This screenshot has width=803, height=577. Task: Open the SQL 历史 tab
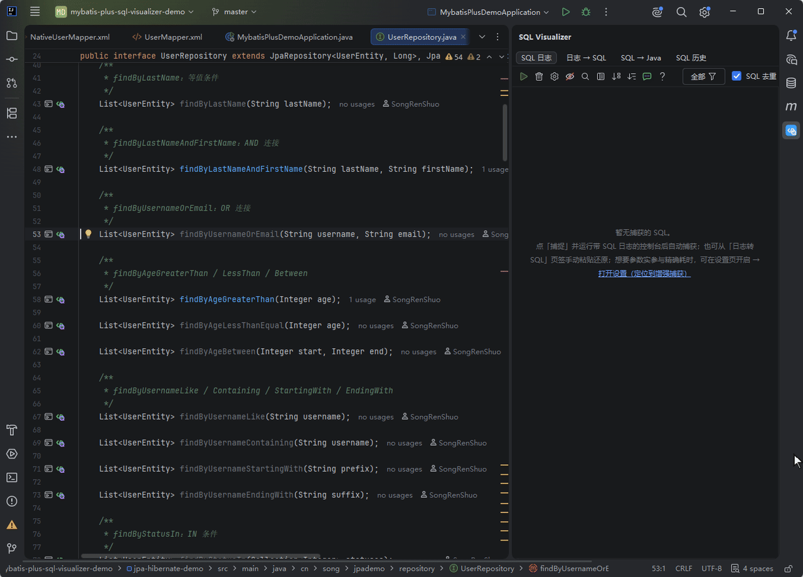click(691, 58)
